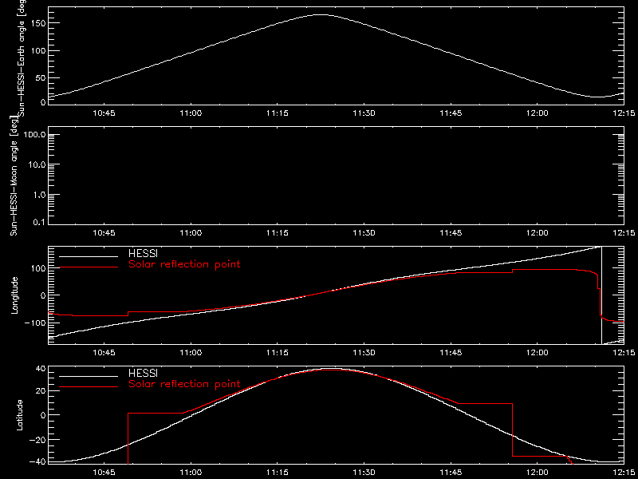Click 11:00 under the Earth angle plot

click(191, 113)
